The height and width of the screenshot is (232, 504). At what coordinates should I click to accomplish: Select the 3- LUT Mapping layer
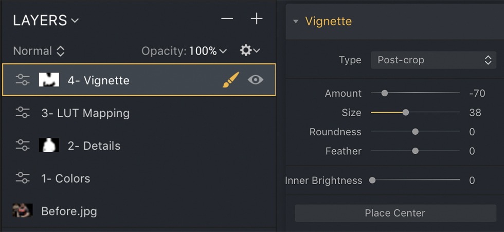tap(85, 113)
